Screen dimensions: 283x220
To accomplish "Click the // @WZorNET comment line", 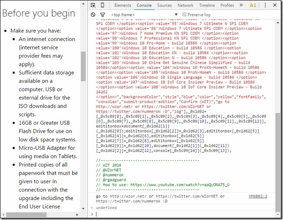I will pos(109,170).
